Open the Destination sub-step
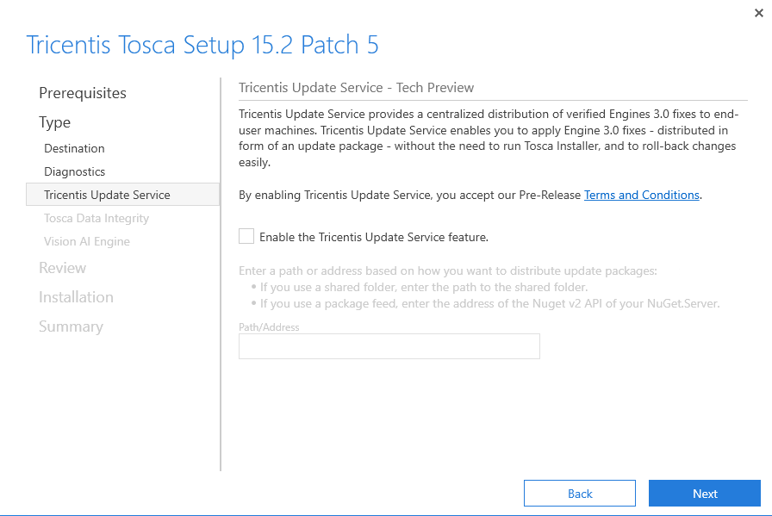This screenshot has height=516, width=772. (x=75, y=149)
